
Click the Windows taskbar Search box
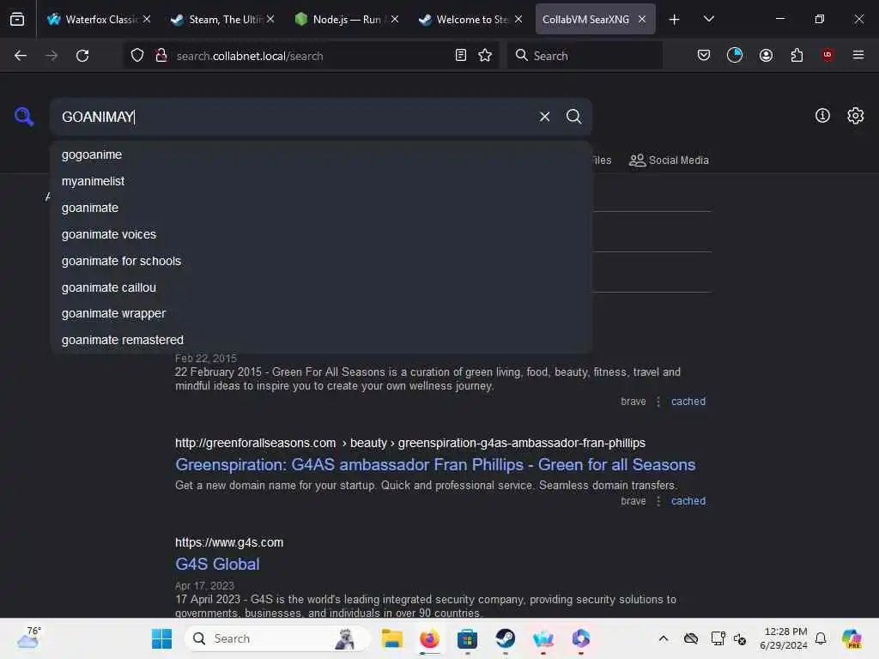[x=277, y=638]
